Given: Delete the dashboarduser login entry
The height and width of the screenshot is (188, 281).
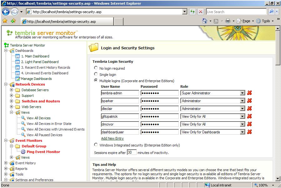Looking at the screenshot, I should pyautogui.click(x=249, y=132).
